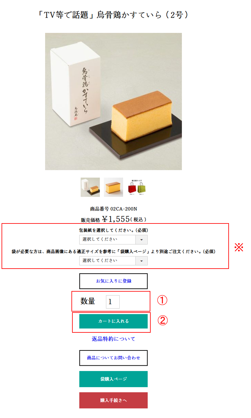Viewport: 251px width, 418px height.
Task: Click the カートに入れる button
Action: click(113, 321)
